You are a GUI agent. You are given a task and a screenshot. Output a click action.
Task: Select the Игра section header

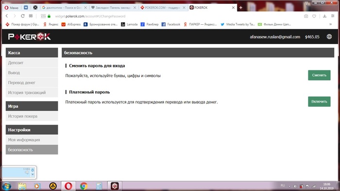(x=32, y=106)
